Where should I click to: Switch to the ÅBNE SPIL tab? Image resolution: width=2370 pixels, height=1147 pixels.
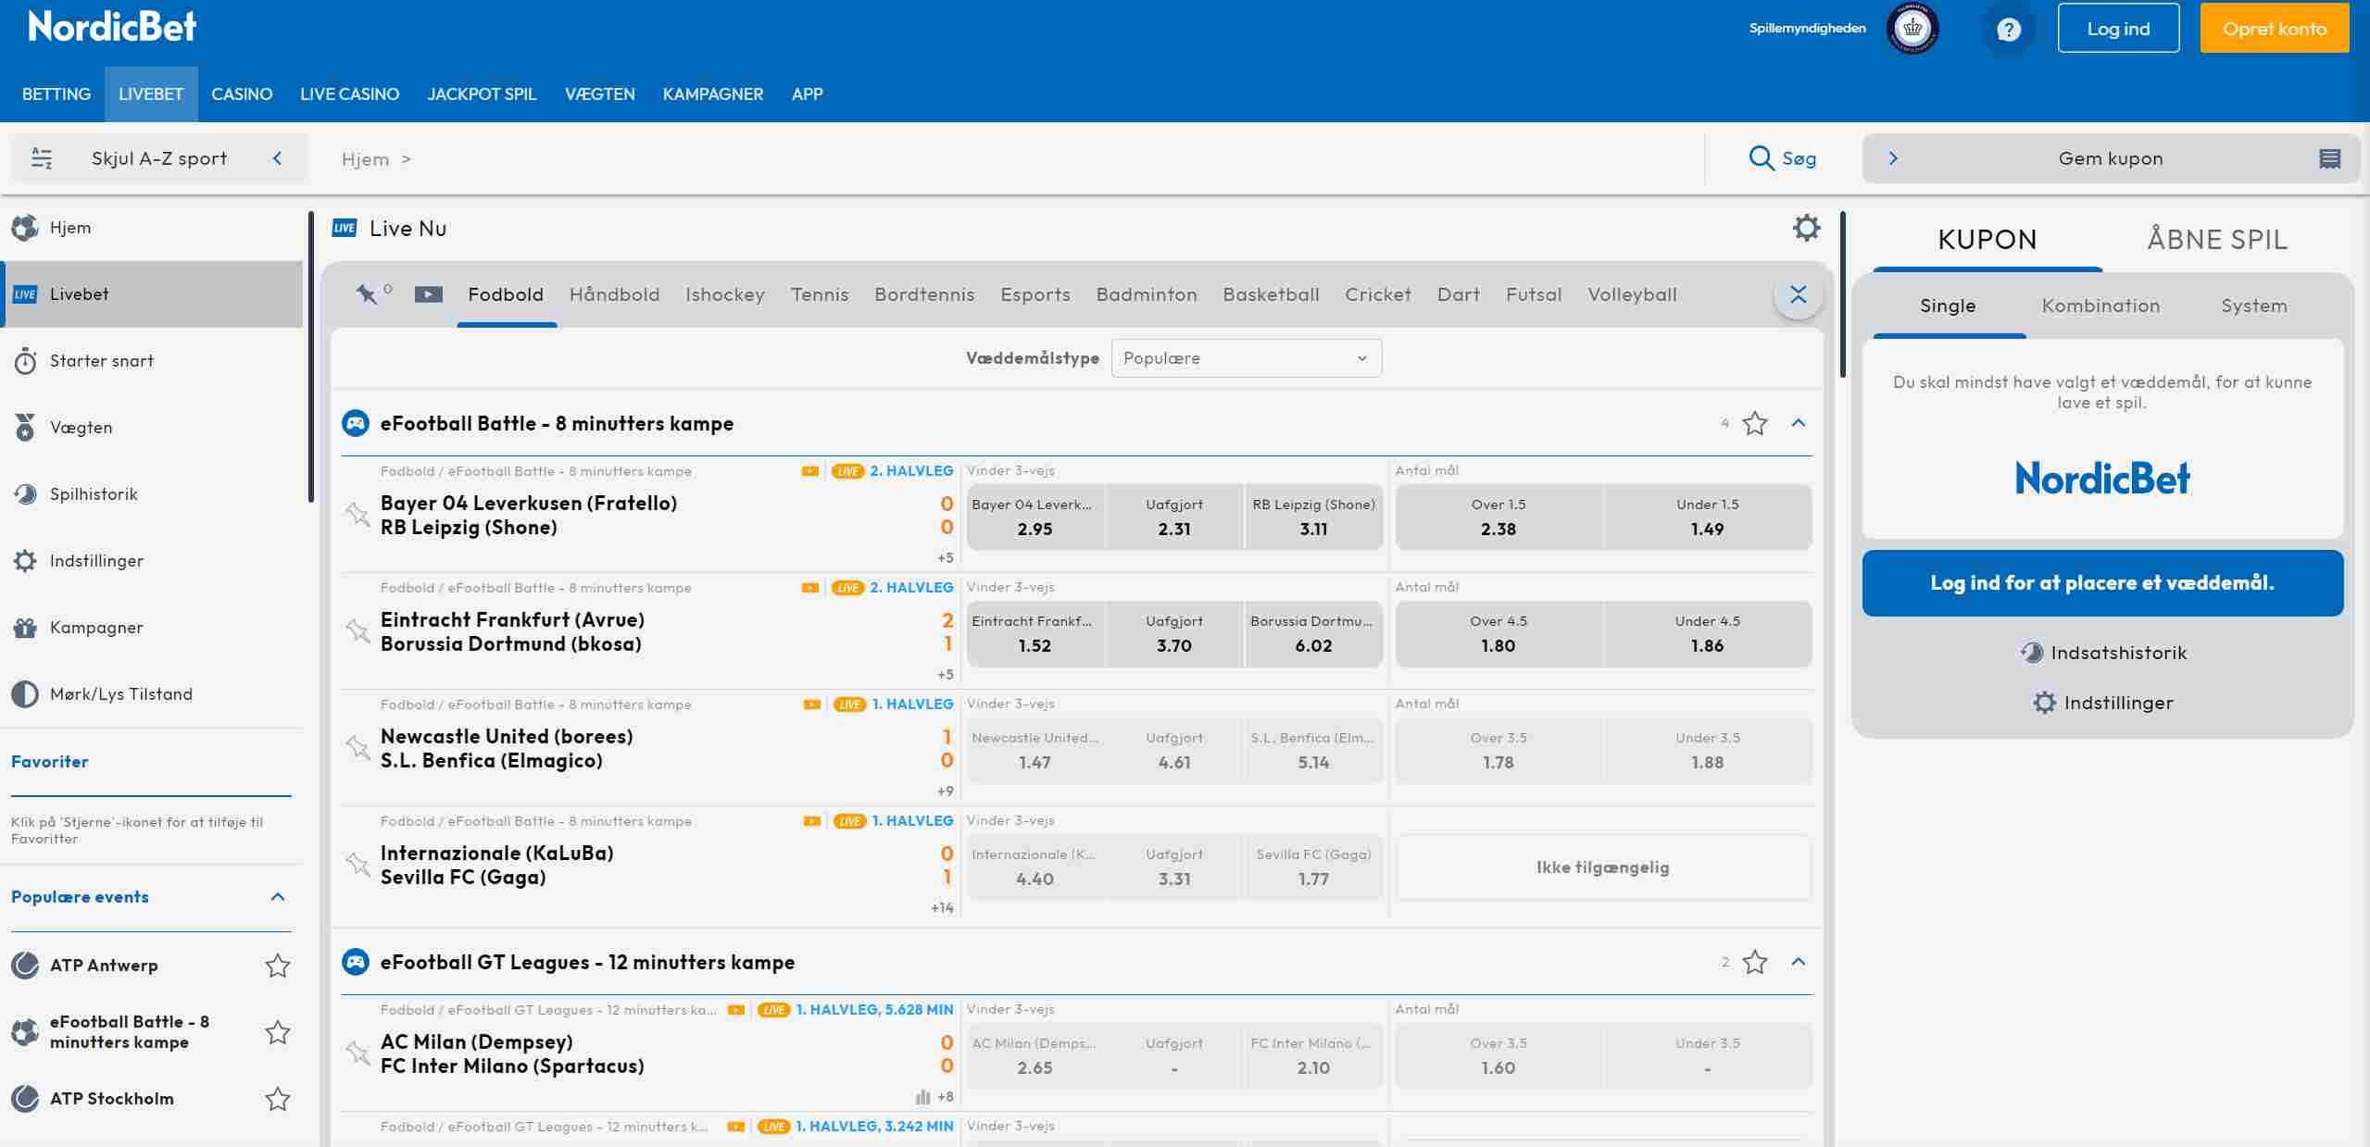(x=2217, y=240)
